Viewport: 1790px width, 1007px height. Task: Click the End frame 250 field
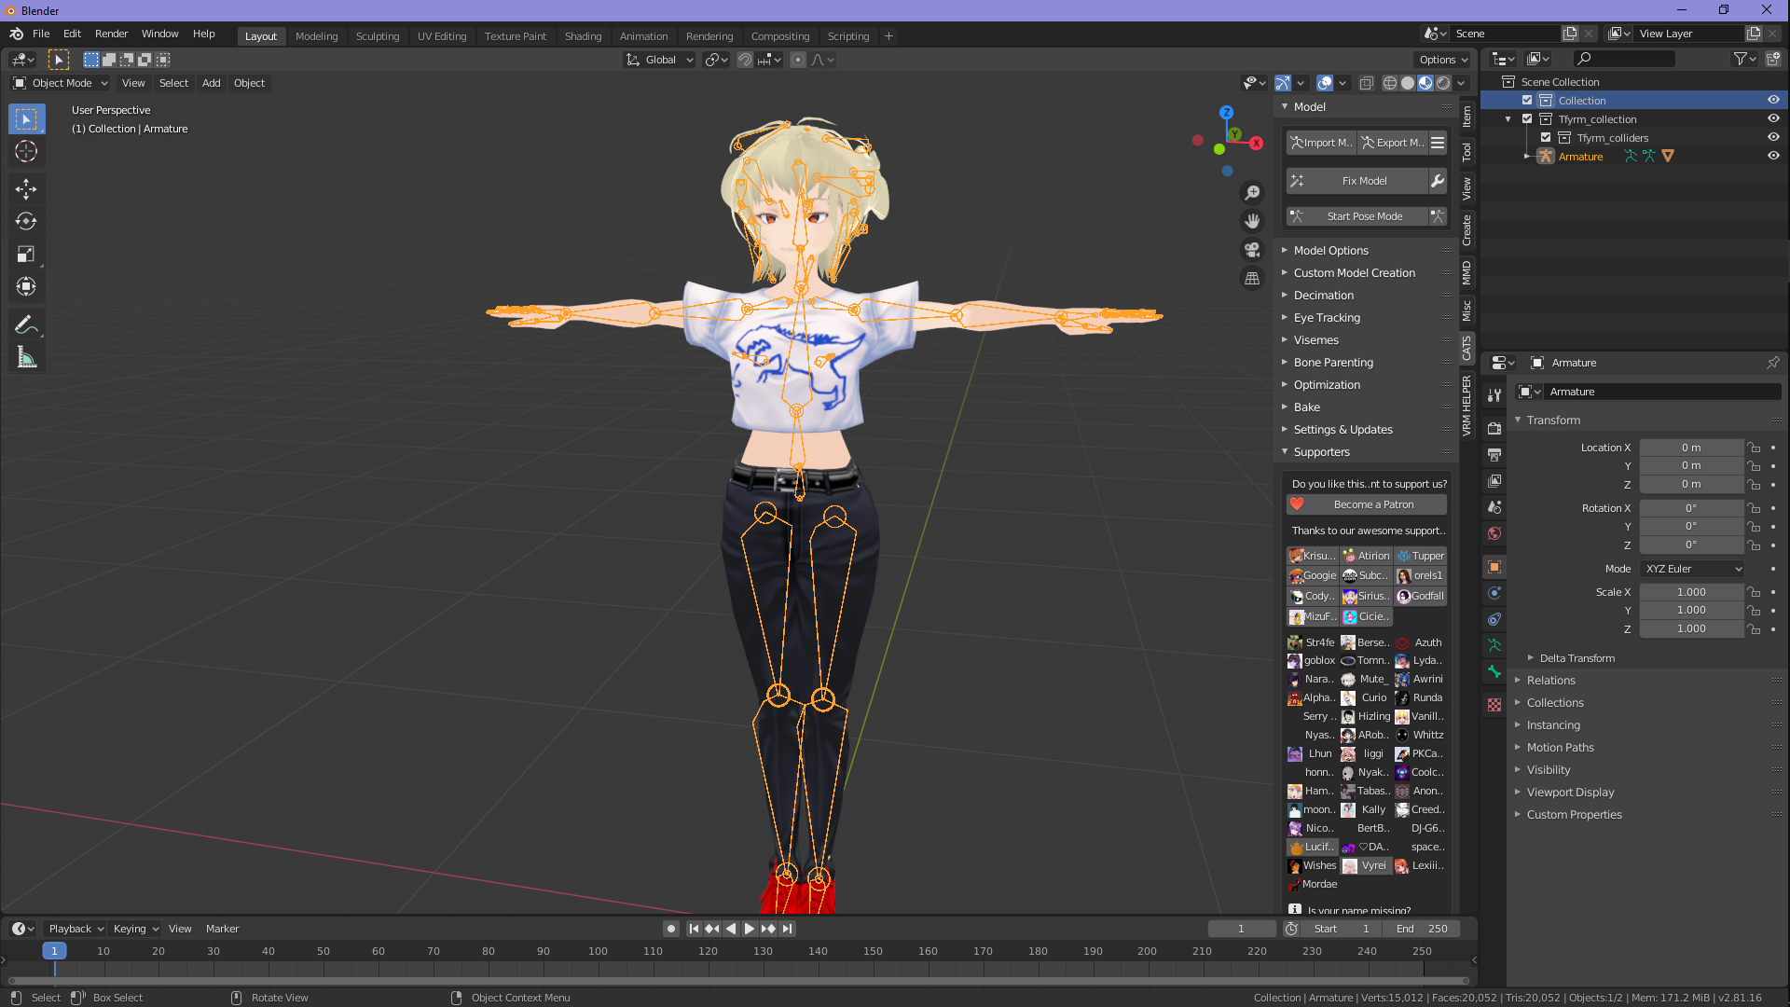1422,929
